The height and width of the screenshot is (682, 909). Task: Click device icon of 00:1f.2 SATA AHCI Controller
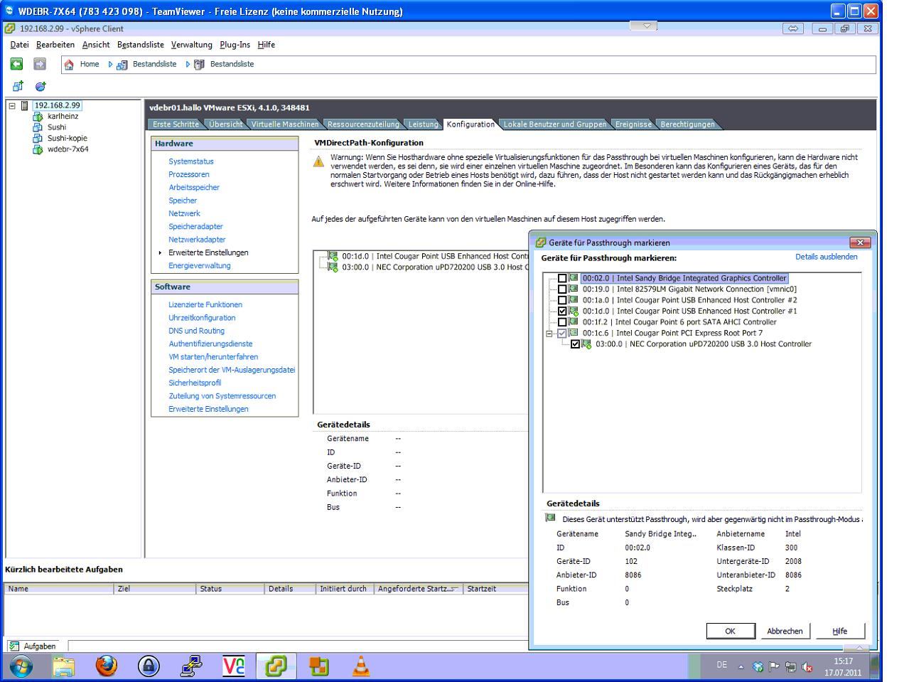pyautogui.click(x=574, y=321)
